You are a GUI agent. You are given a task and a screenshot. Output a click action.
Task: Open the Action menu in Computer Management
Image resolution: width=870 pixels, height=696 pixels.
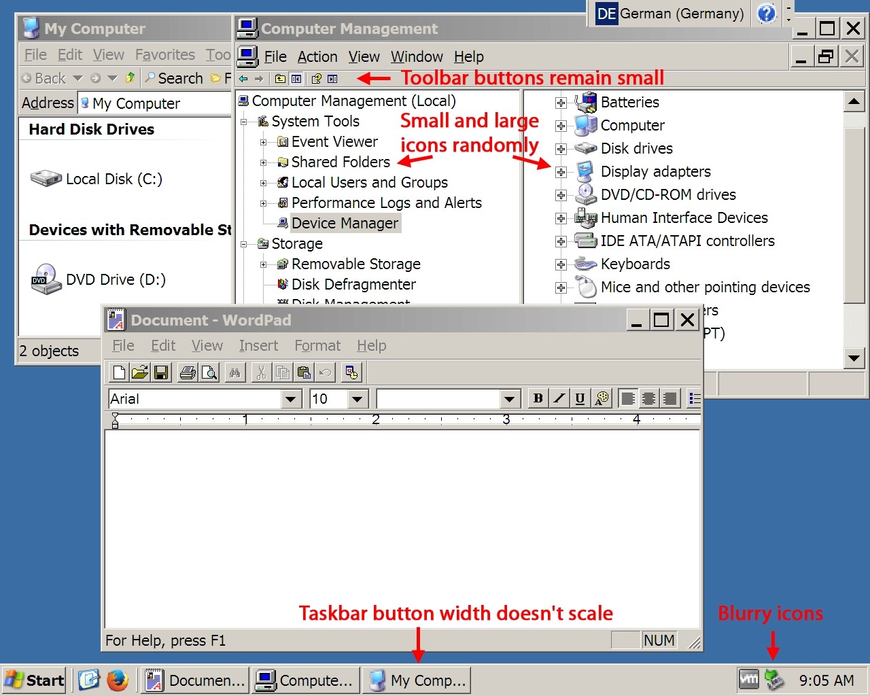pyautogui.click(x=317, y=56)
